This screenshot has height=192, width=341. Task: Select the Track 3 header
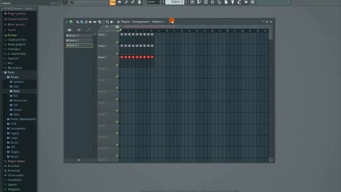(108, 61)
